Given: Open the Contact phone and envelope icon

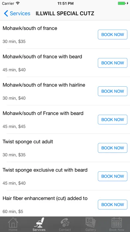Looking at the screenshot, I should point(65,223).
